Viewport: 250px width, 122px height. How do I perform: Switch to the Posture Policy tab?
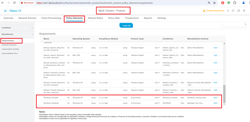point(95,18)
